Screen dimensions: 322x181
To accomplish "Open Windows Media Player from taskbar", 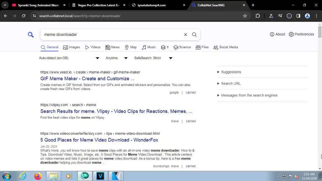I will coord(69,176).
